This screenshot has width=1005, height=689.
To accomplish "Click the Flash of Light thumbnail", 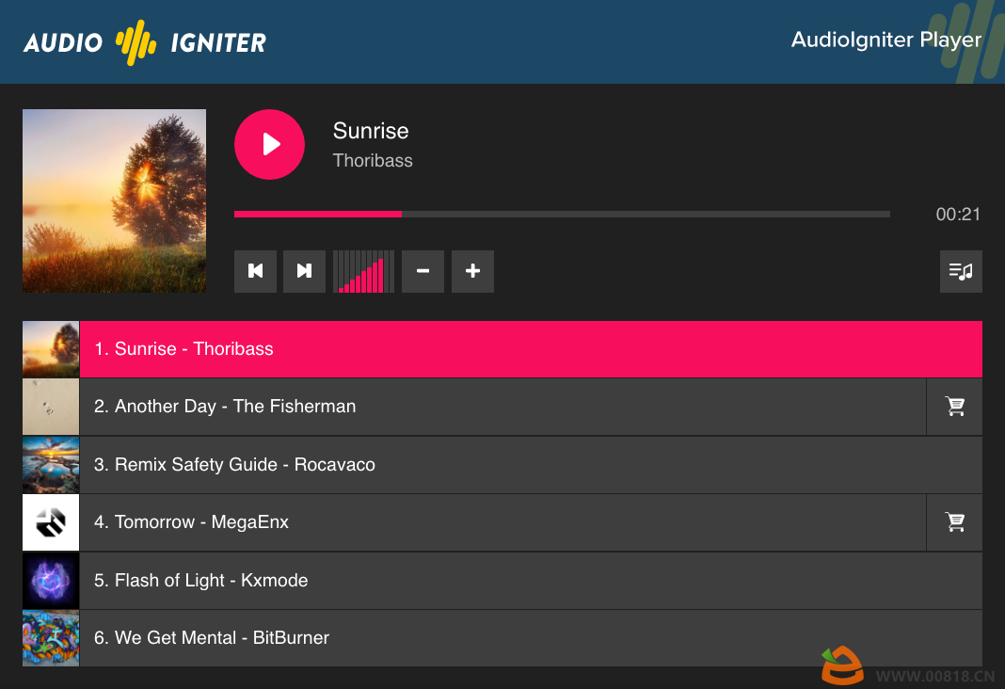I will [51, 580].
